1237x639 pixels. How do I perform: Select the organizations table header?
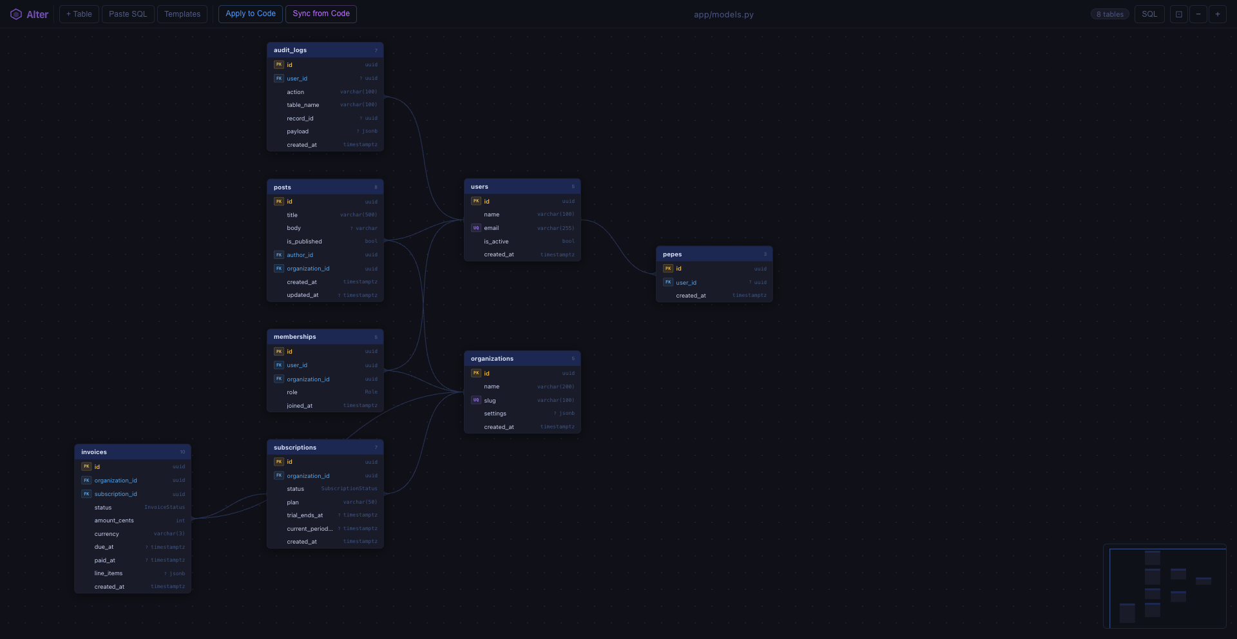point(523,359)
